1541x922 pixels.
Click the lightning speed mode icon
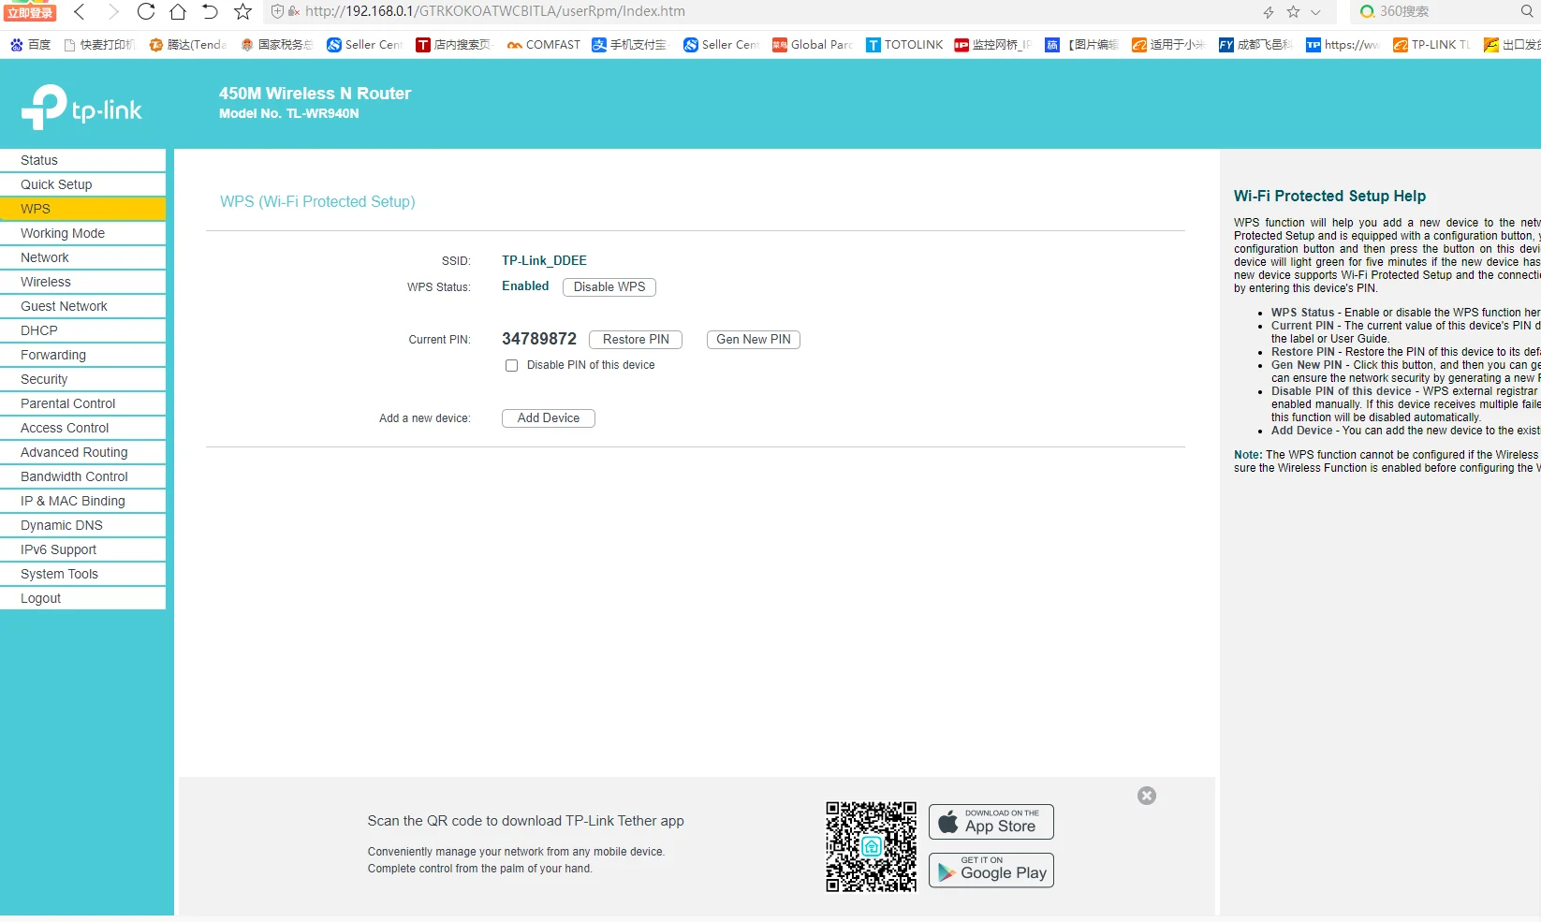pos(1269,12)
